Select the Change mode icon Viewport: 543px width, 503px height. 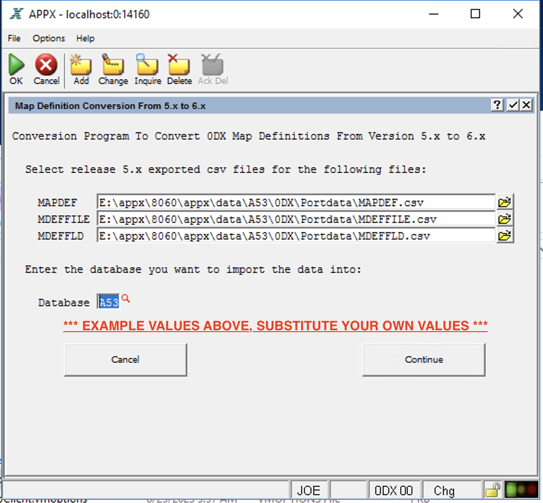(x=113, y=65)
